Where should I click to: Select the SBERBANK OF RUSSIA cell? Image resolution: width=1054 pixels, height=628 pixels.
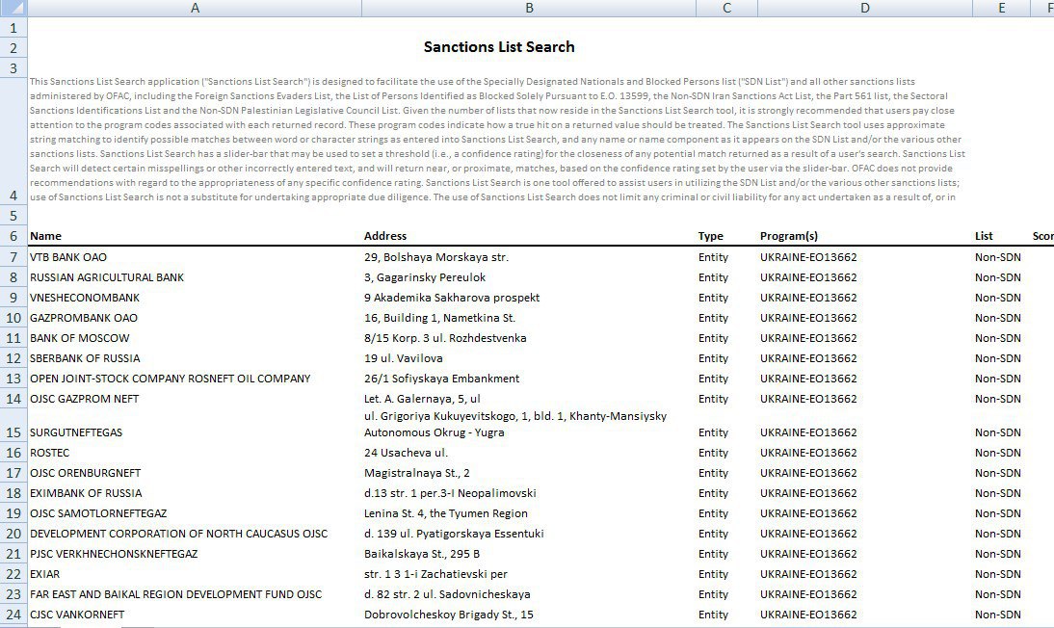tap(195, 358)
